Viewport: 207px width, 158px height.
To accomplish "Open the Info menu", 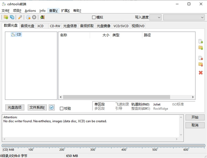I will 42,11.
